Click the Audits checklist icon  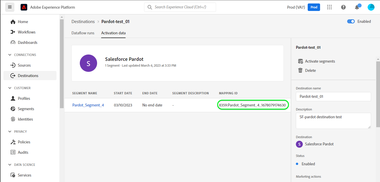(x=13, y=152)
